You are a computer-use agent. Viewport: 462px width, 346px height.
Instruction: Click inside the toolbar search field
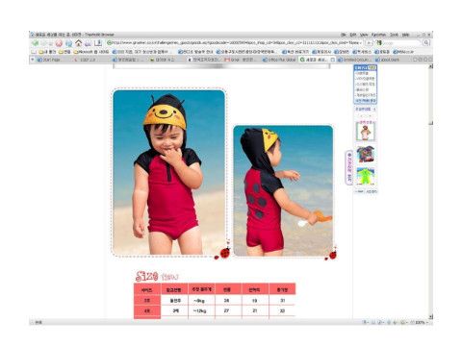(401, 42)
